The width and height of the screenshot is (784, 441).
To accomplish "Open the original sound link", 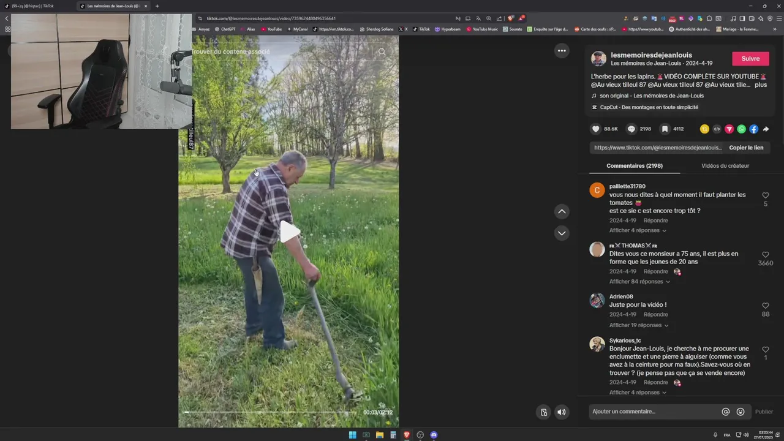I will coord(652,96).
